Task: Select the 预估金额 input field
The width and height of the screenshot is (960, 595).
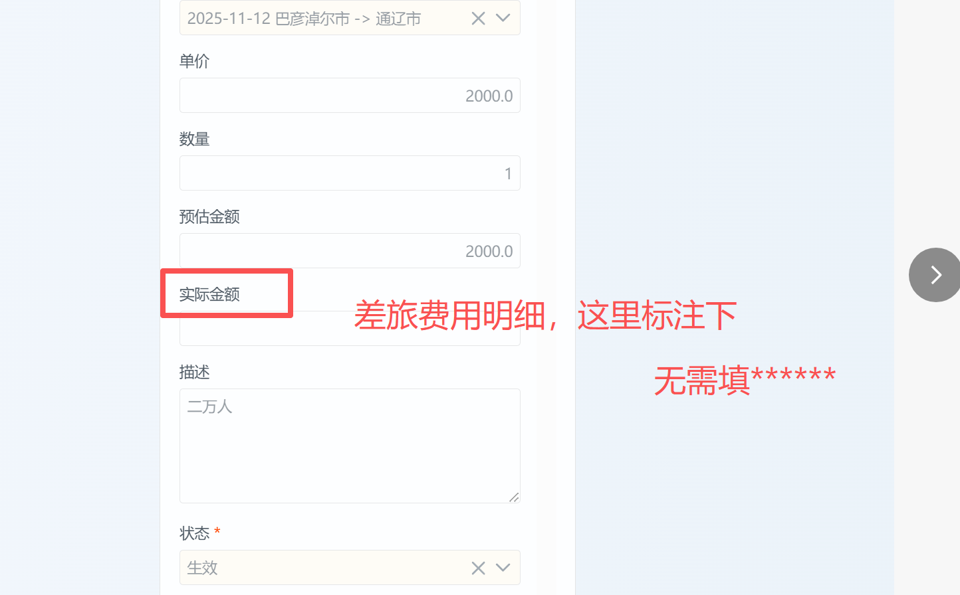Action: click(x=350, y=251)
